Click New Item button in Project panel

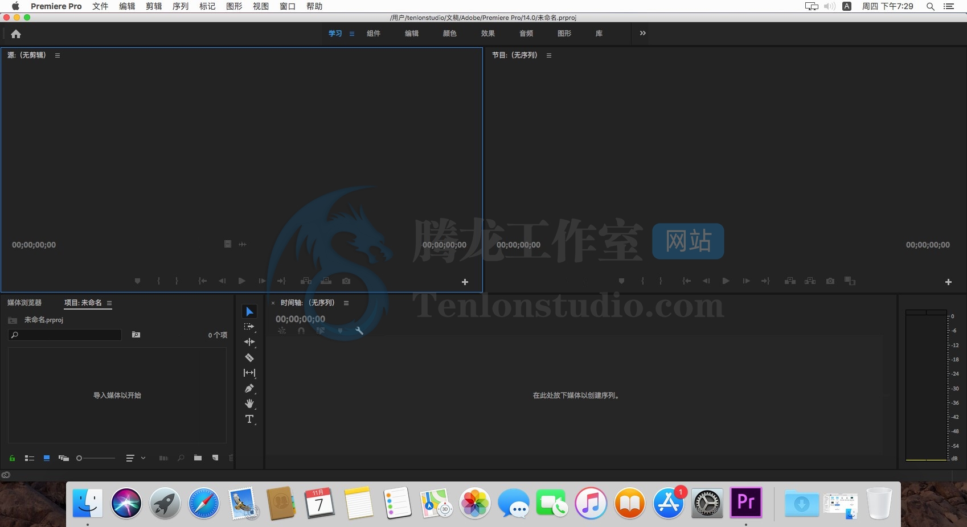click(x=215, y=458)
